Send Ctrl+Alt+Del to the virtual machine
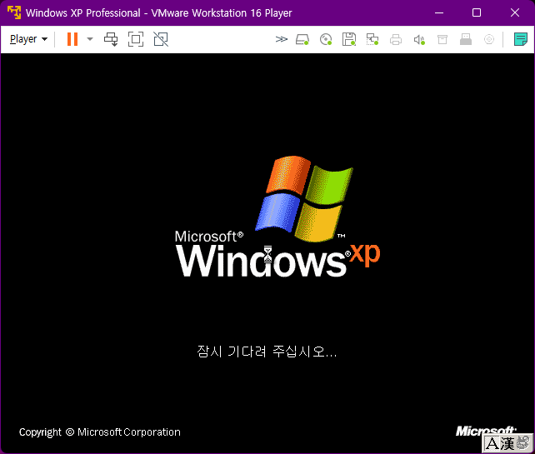535x454 pixels. (x=111, y=39)
